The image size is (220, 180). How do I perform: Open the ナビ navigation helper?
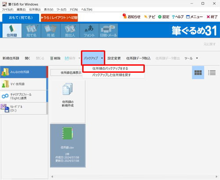tap(150, 17)
